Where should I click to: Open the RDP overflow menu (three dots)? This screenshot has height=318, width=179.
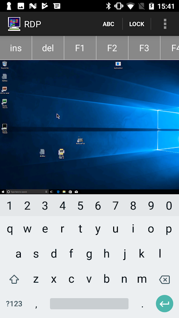tap(165, 24)
